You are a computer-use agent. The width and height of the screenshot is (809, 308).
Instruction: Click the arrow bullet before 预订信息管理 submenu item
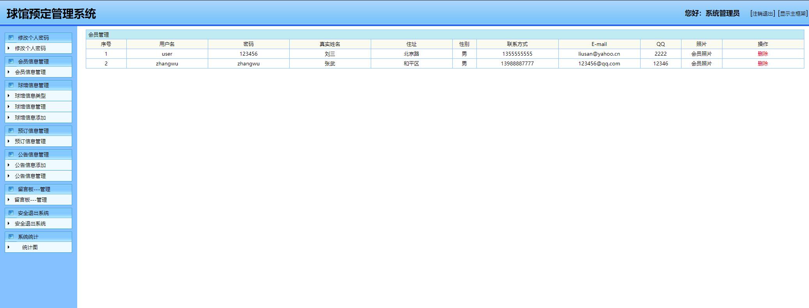[x=9, y=141]
